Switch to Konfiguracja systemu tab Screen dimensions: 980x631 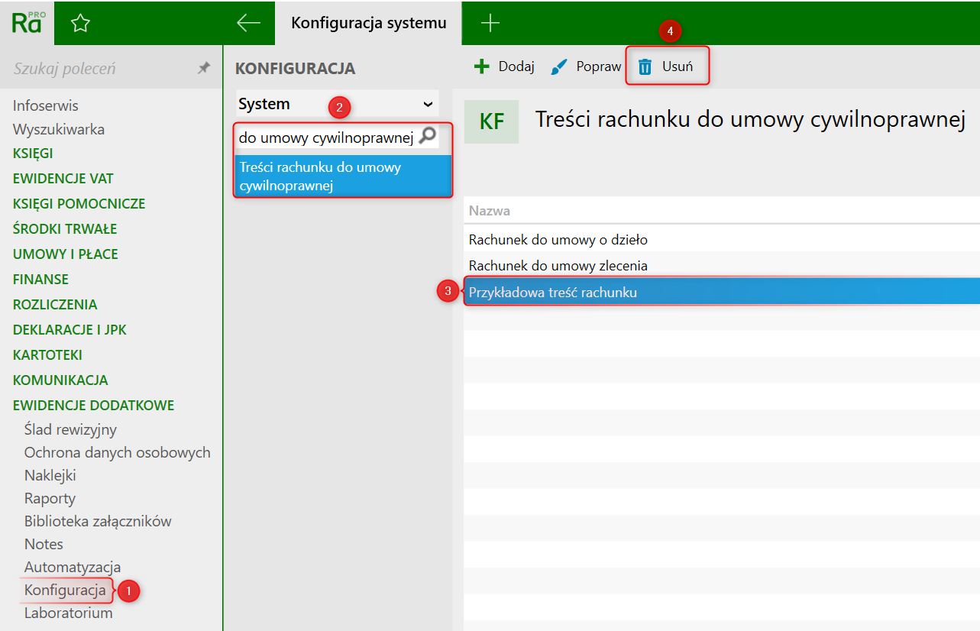[369, 23]
